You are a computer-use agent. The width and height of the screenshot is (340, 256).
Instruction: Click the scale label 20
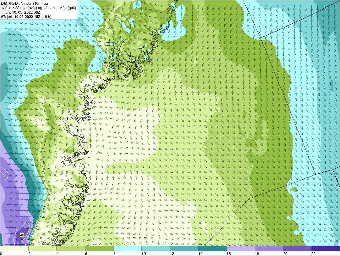coord(285,254)
